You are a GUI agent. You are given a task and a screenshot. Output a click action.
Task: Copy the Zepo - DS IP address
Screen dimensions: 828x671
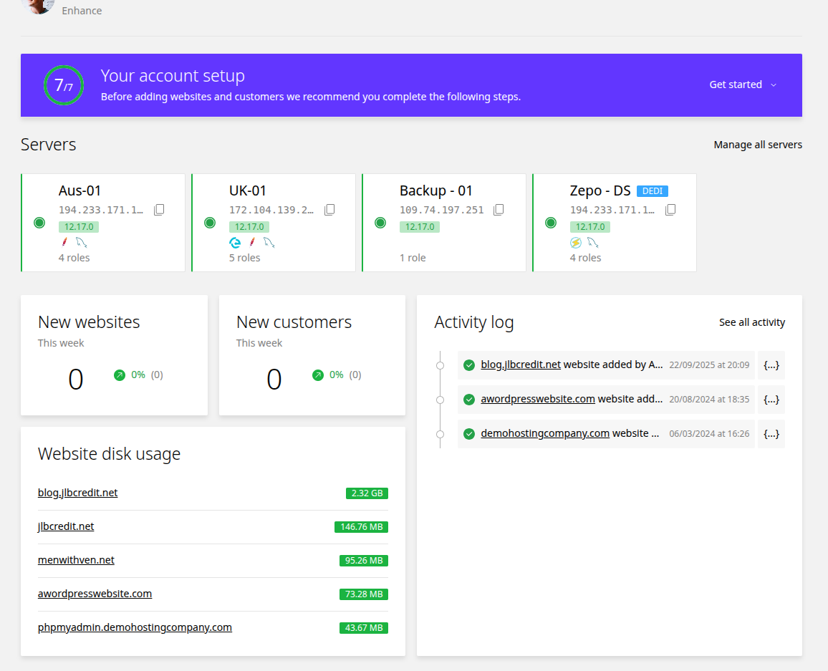(670, 210)
